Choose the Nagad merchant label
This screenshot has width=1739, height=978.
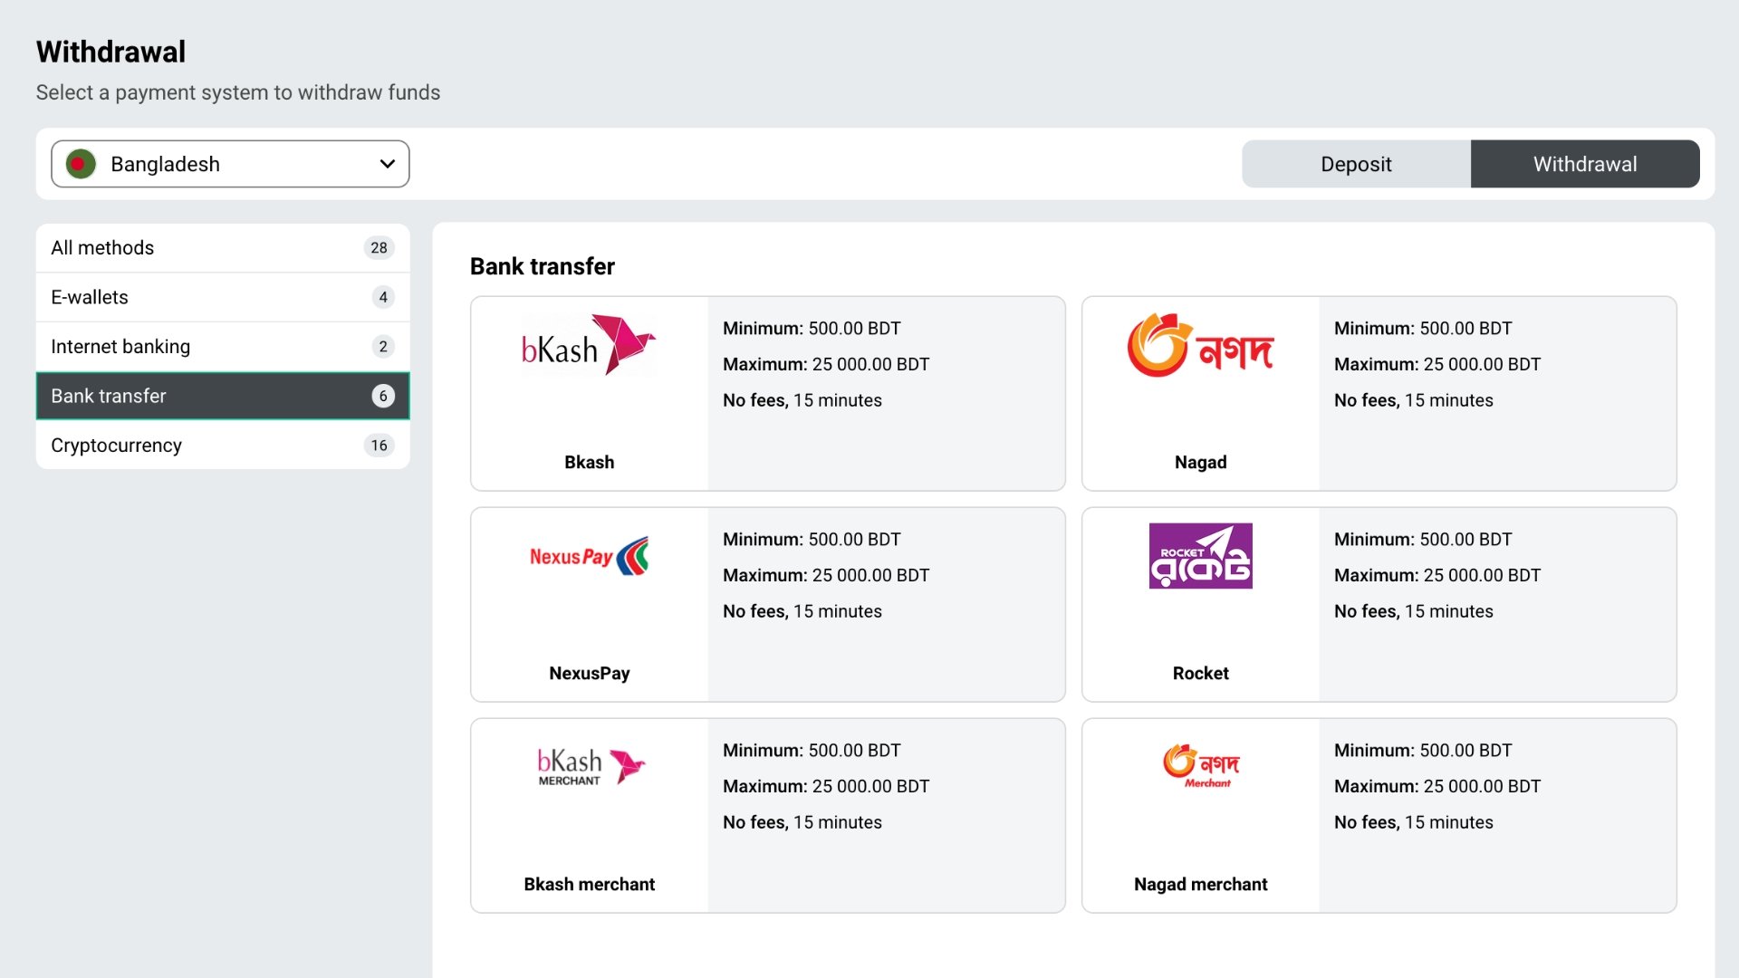1201,885
